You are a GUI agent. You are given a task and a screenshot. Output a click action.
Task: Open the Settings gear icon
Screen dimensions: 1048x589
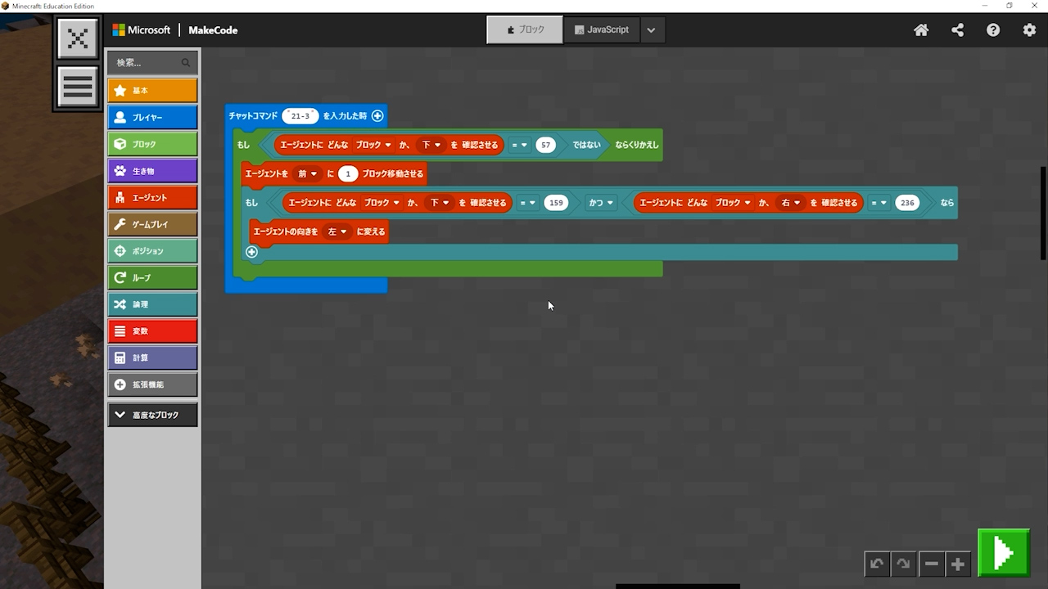pyautogui.click(x=1029, y=30)
